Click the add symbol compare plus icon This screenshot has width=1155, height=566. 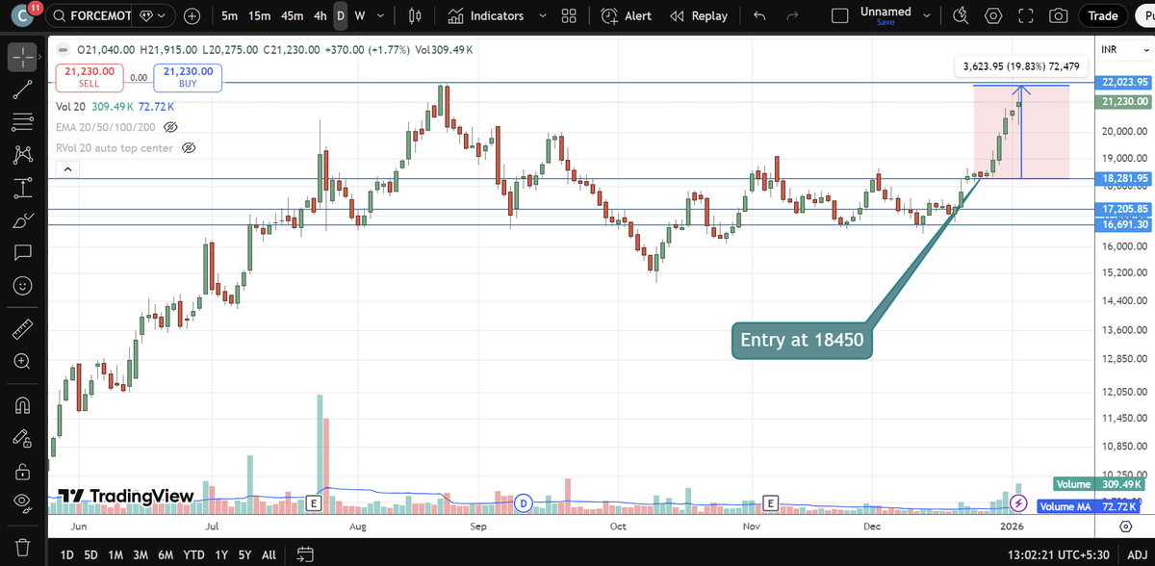pos(192,16)
